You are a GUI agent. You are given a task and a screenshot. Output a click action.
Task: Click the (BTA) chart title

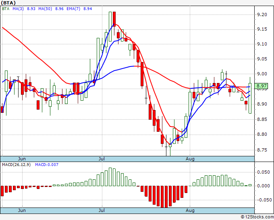tap(8, 3)
